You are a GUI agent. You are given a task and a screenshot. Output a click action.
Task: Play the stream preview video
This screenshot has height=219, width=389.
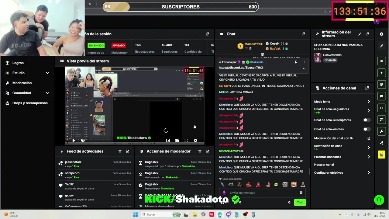coord(74,141)
